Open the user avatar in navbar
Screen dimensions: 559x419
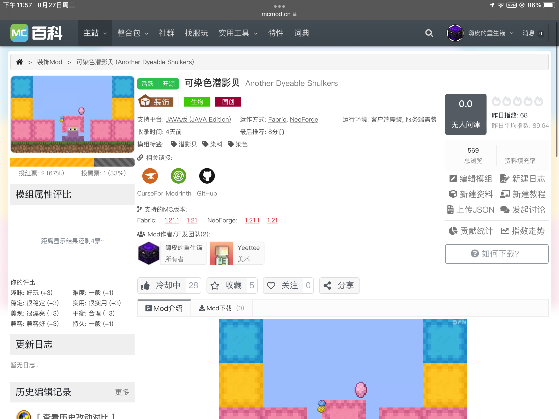click(x=455, y=33)
